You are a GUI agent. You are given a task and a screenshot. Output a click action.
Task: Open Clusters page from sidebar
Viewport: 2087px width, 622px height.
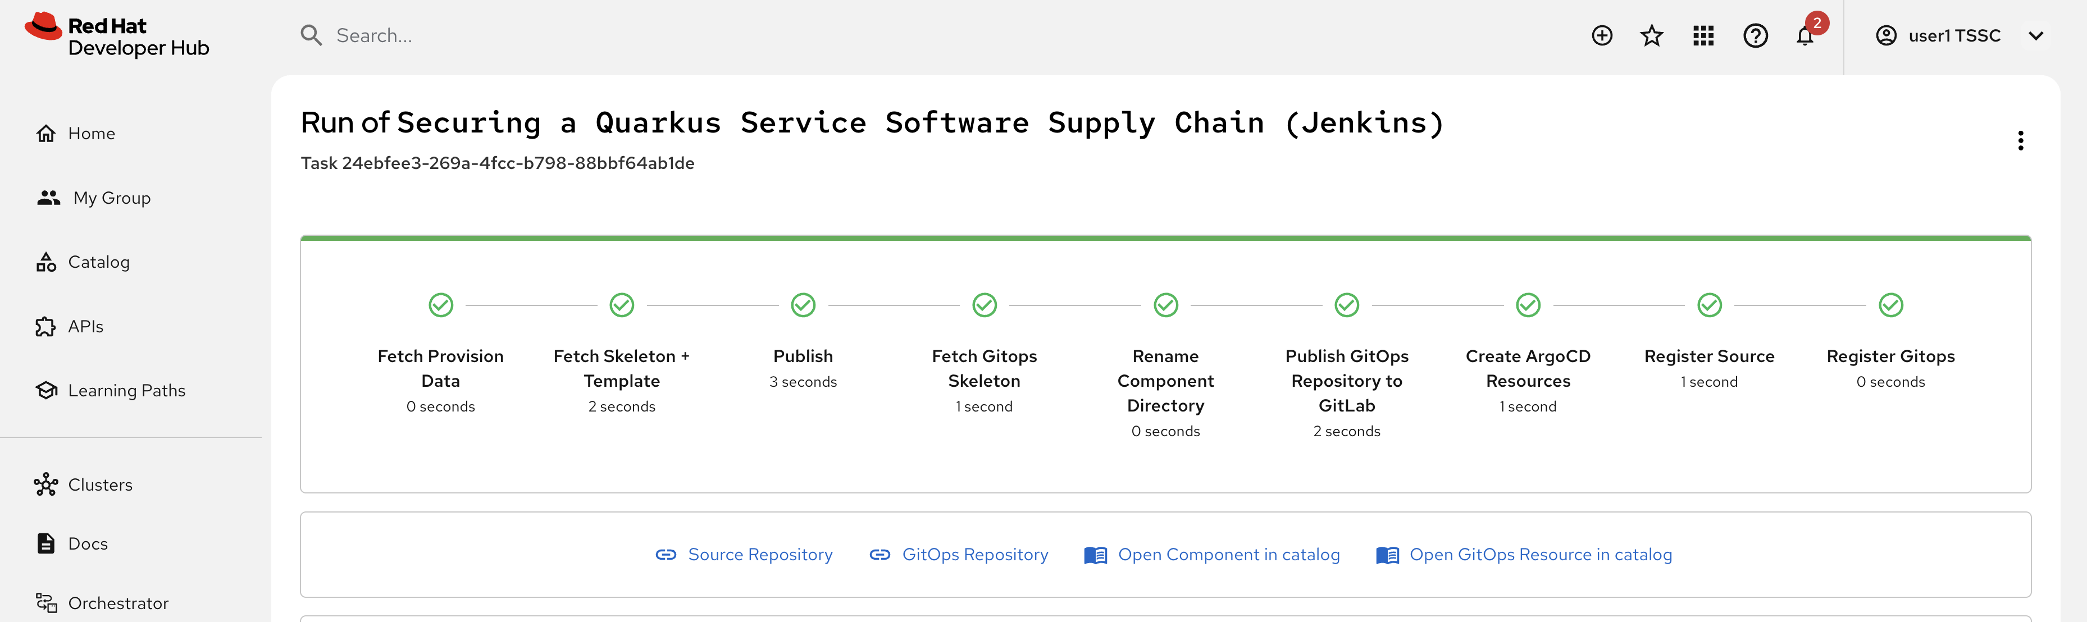pos(99,485)
